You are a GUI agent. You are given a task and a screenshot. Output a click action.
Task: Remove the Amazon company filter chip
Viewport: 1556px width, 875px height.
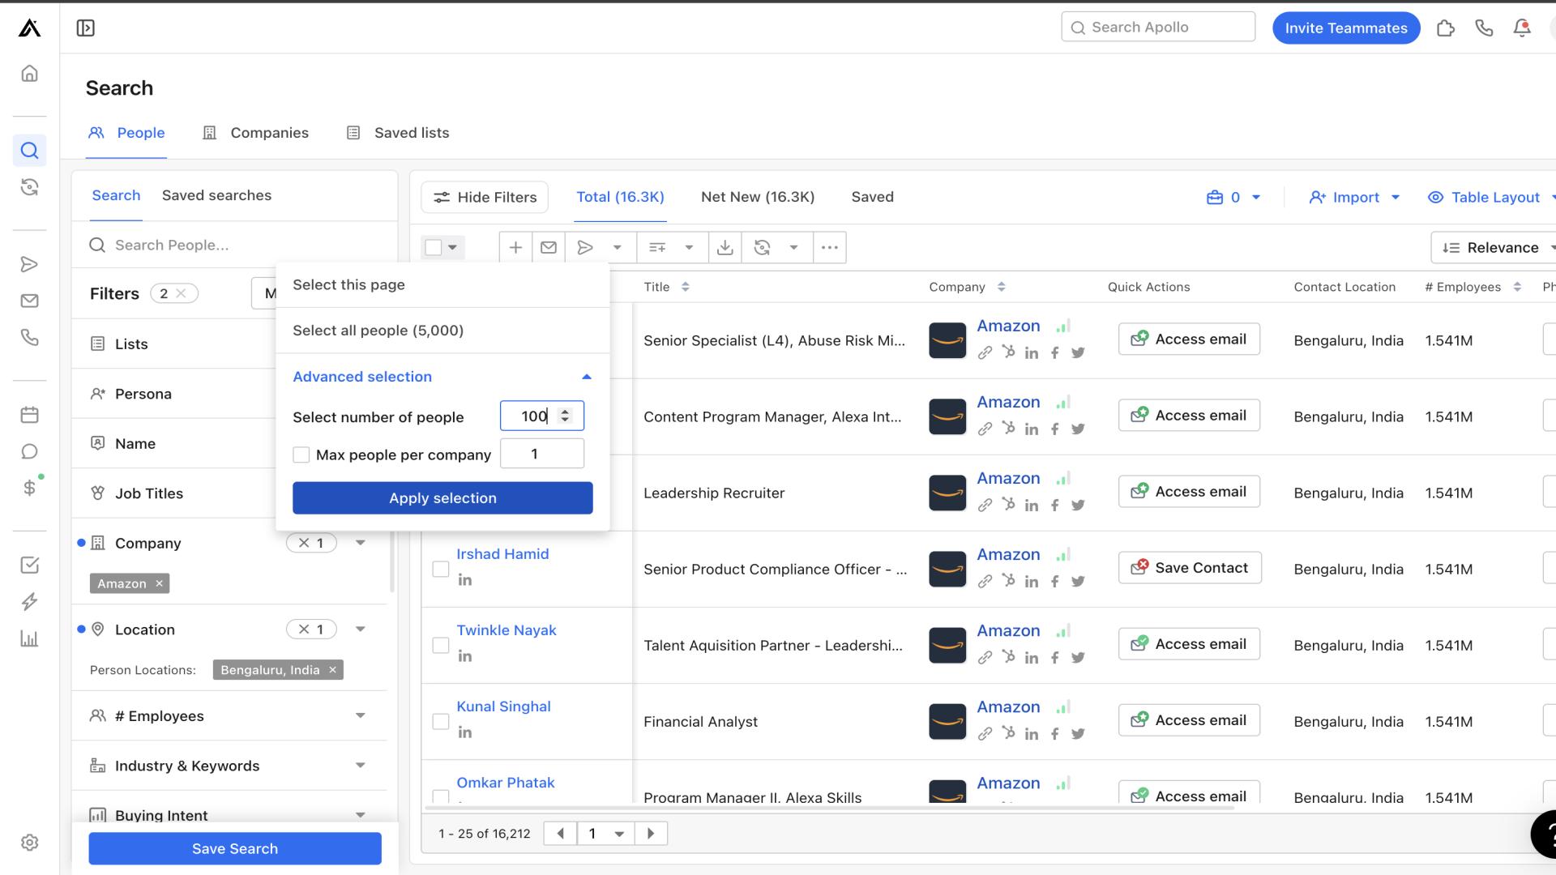pos(160,584)
